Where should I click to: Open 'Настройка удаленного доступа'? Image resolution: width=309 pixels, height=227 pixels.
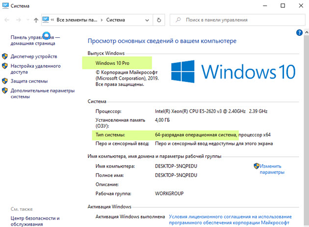35,69
